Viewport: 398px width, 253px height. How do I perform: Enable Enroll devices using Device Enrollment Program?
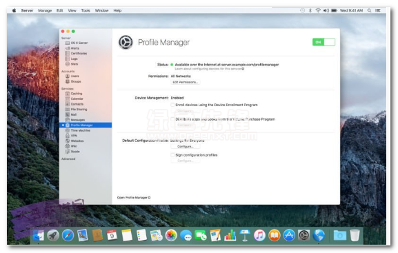(x=172, y=105)
